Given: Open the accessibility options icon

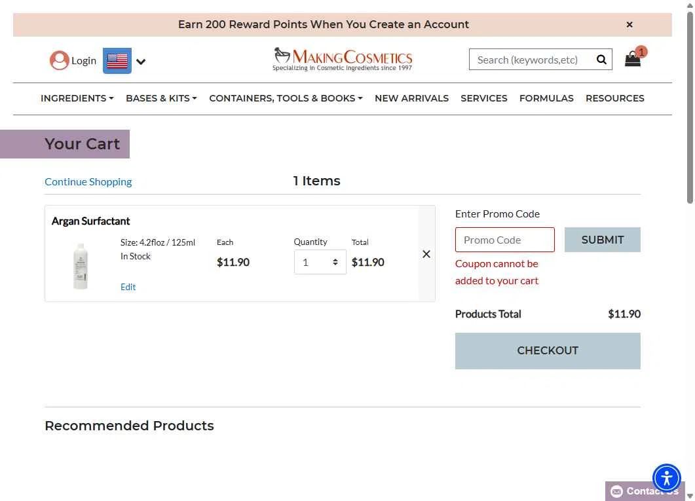Looking at the screenshot, I should tap(666, 479).
